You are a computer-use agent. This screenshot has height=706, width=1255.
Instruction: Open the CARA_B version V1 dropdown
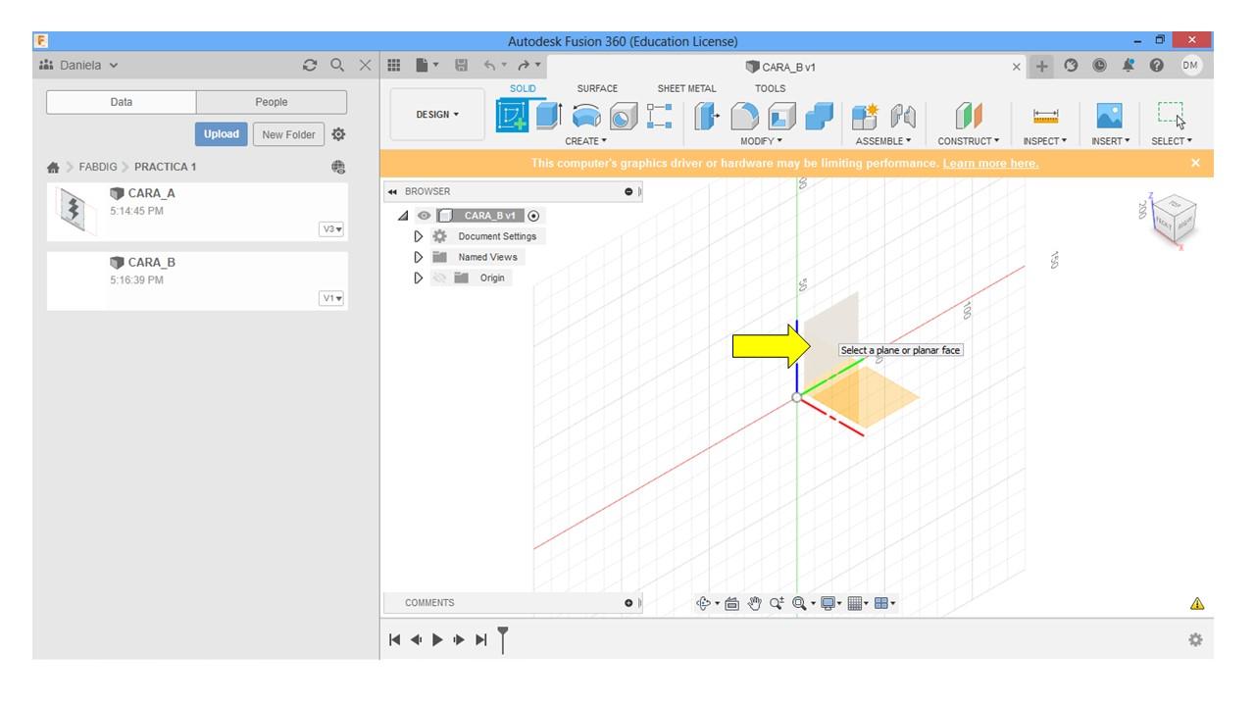click(332, 298)
